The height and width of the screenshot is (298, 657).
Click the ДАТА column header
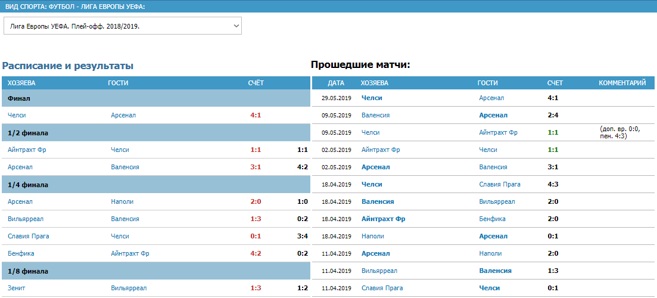coord(336,83)
